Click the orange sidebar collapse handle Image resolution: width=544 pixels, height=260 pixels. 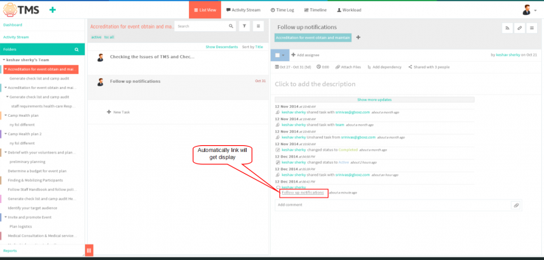click(x=89, y=250)
